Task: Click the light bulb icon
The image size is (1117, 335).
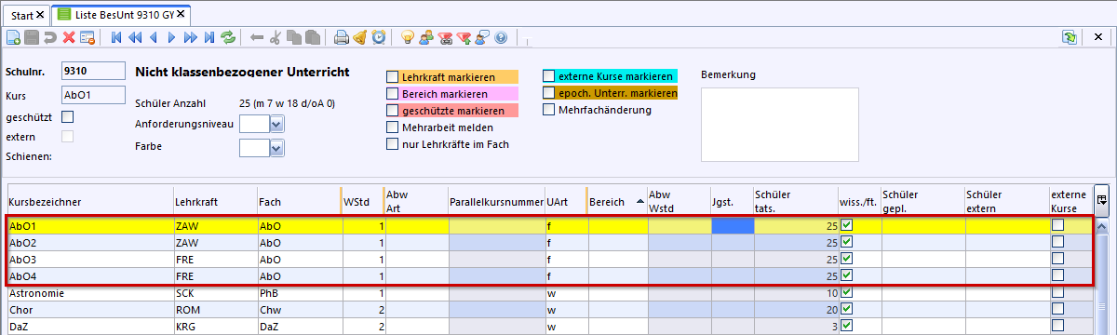Action: pos(408,38)
